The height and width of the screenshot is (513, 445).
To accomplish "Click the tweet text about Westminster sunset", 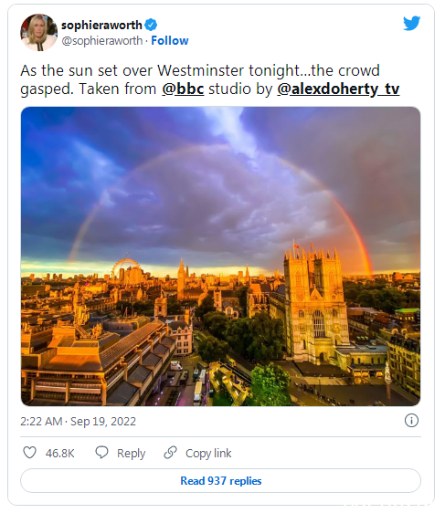I will [209, 79].
